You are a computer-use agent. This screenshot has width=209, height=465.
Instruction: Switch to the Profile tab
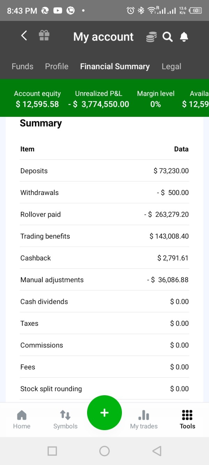point(57,66)
